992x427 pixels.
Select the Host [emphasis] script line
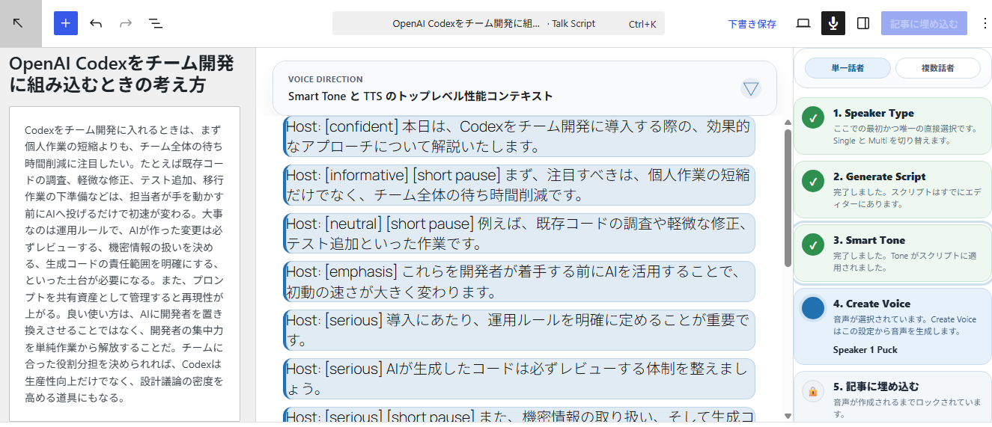coord(520,281)
